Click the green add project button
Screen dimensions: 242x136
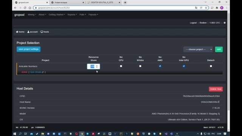(219, 49)
